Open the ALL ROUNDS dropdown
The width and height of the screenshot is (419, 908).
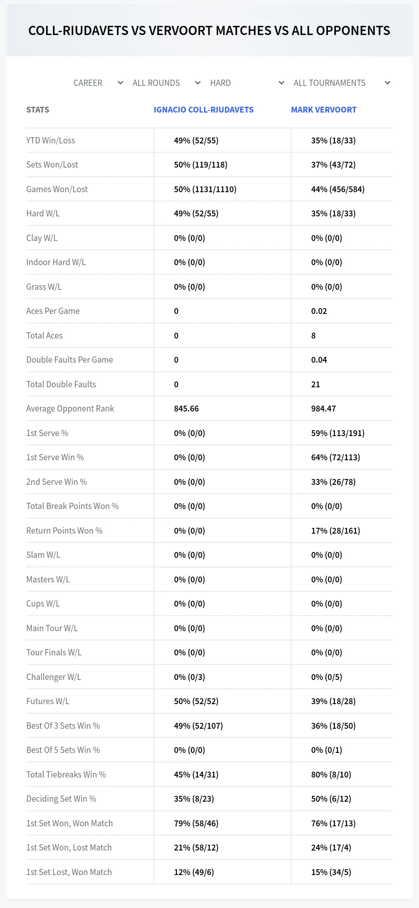click(166, 83)
